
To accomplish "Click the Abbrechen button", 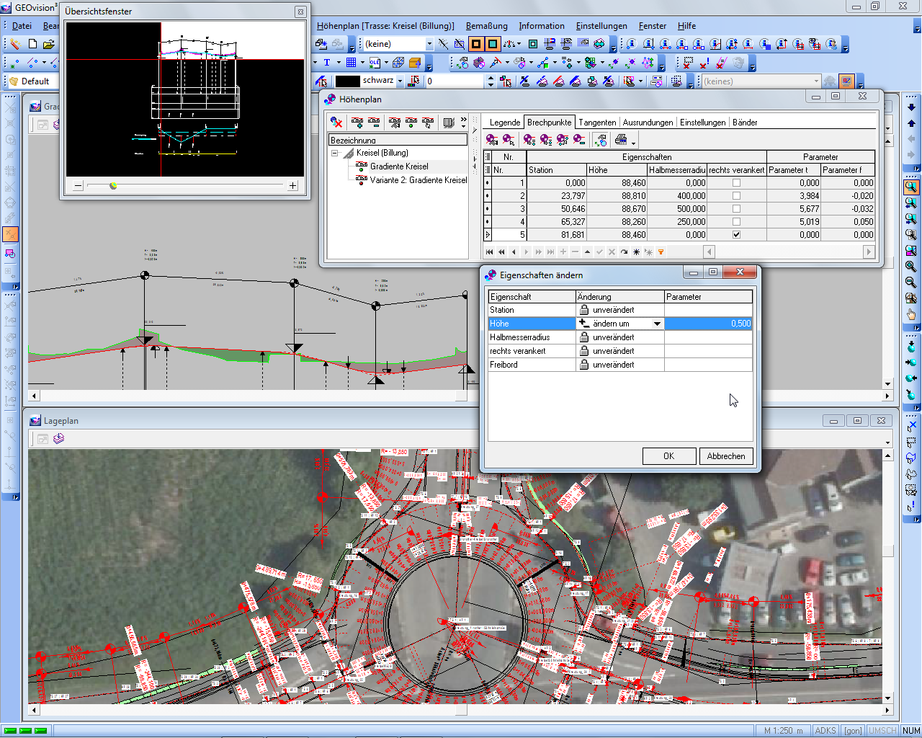I will click(726, 456).
